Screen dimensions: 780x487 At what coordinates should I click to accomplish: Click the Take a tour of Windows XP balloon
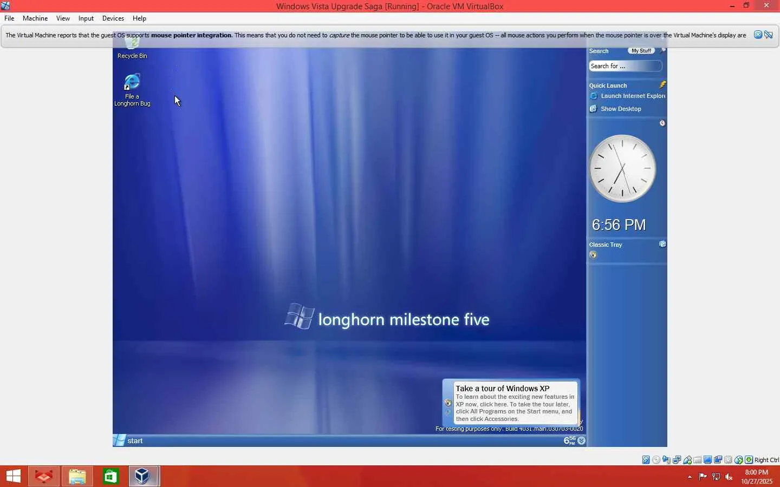(x=510, y=403)
